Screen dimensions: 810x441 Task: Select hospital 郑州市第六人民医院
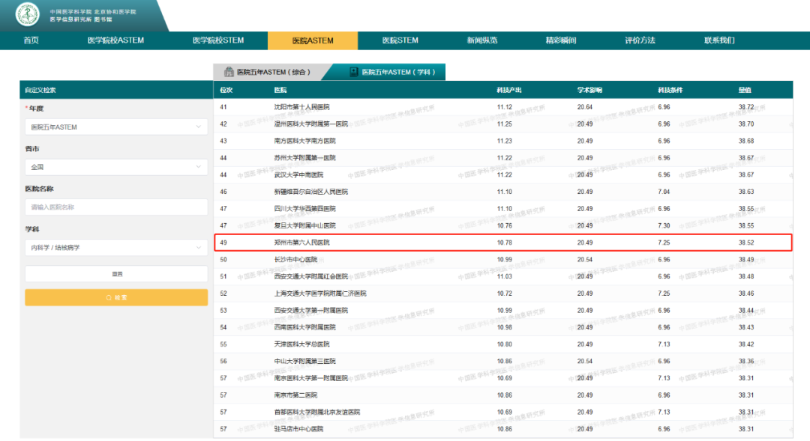[x=301, y=243]
